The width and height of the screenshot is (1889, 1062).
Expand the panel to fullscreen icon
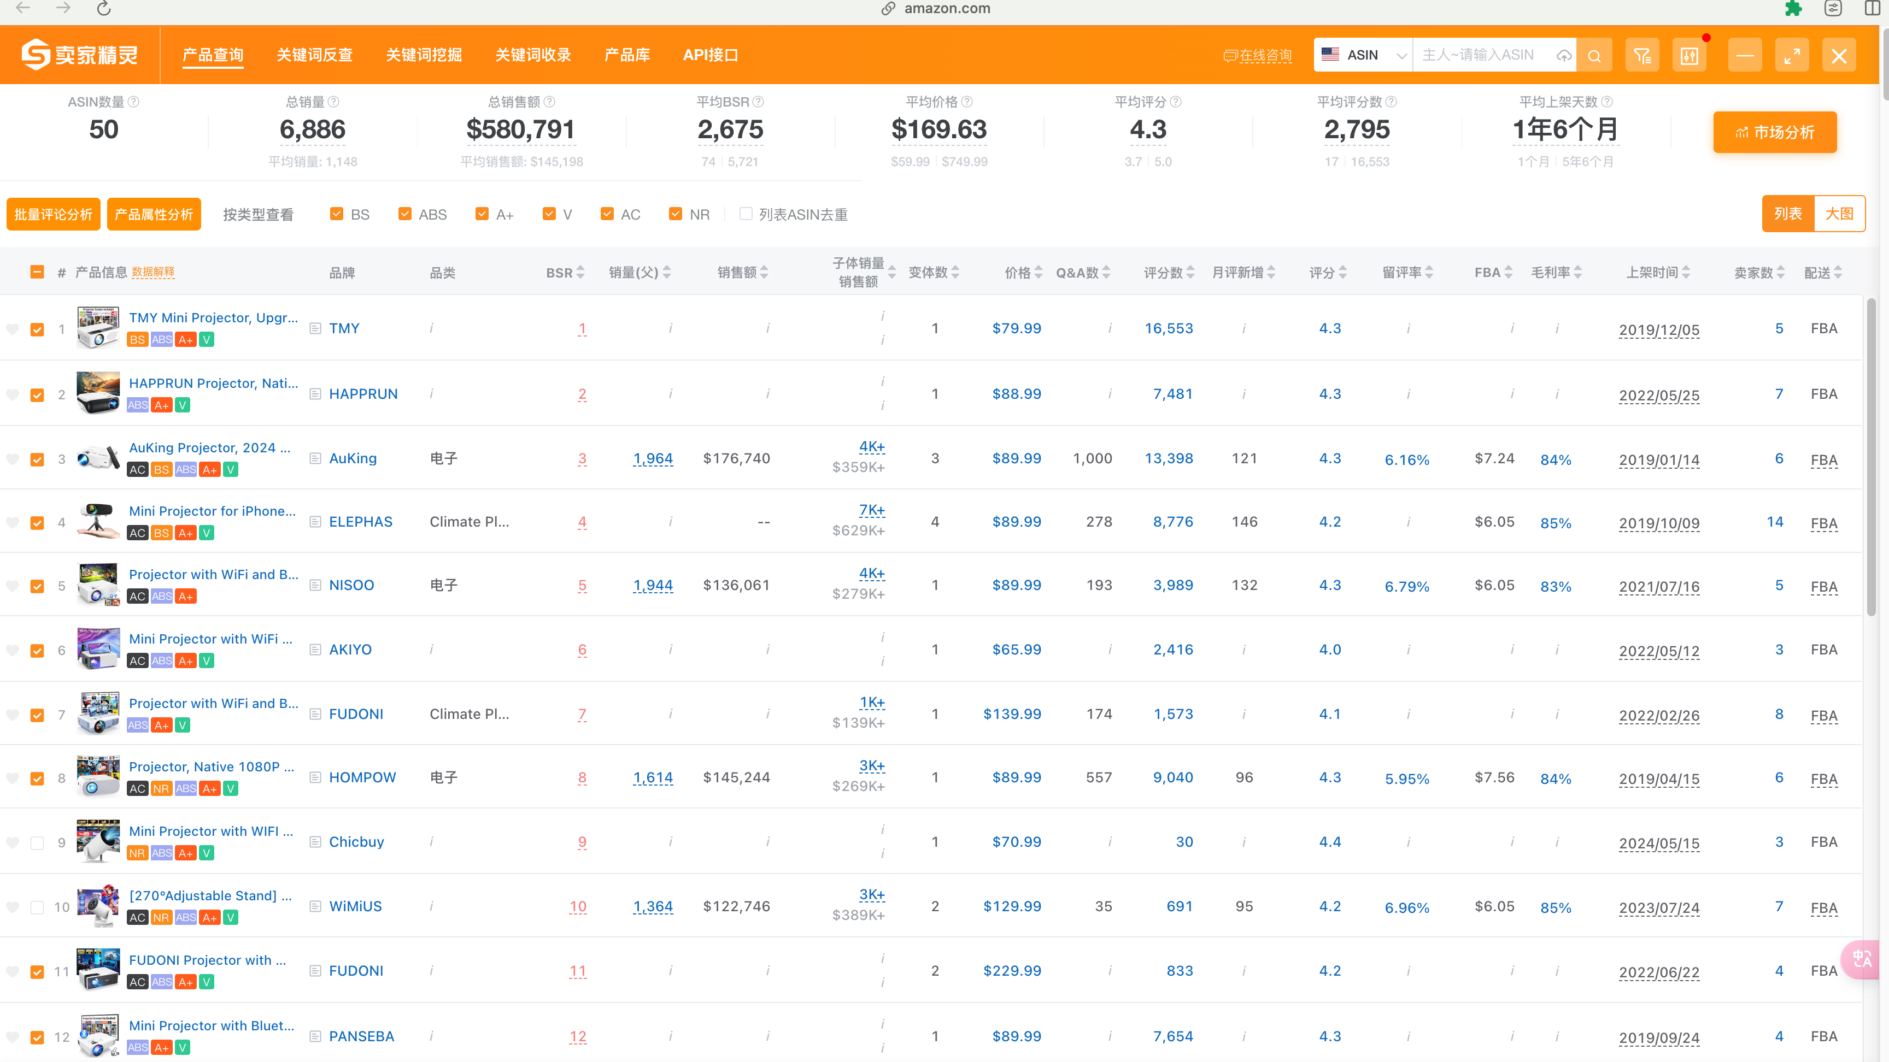(1792, 55)
